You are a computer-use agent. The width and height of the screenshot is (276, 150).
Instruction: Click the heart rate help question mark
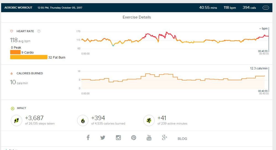click(39, 31)
